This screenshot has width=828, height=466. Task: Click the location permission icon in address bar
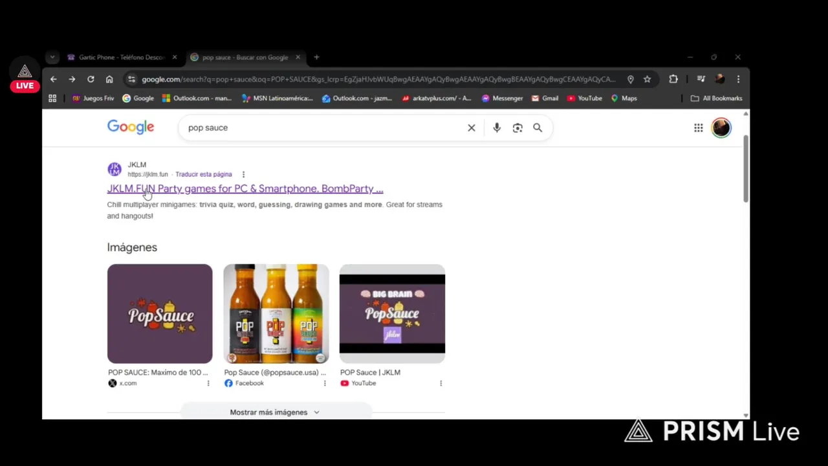[630, 79]
